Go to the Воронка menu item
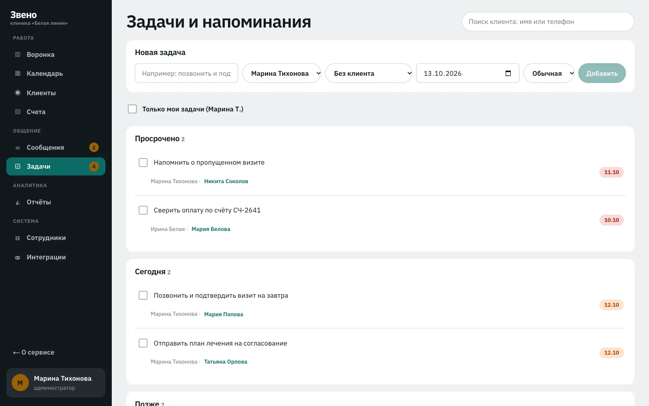The image size is (649, 406). click(x=56, y=55)
